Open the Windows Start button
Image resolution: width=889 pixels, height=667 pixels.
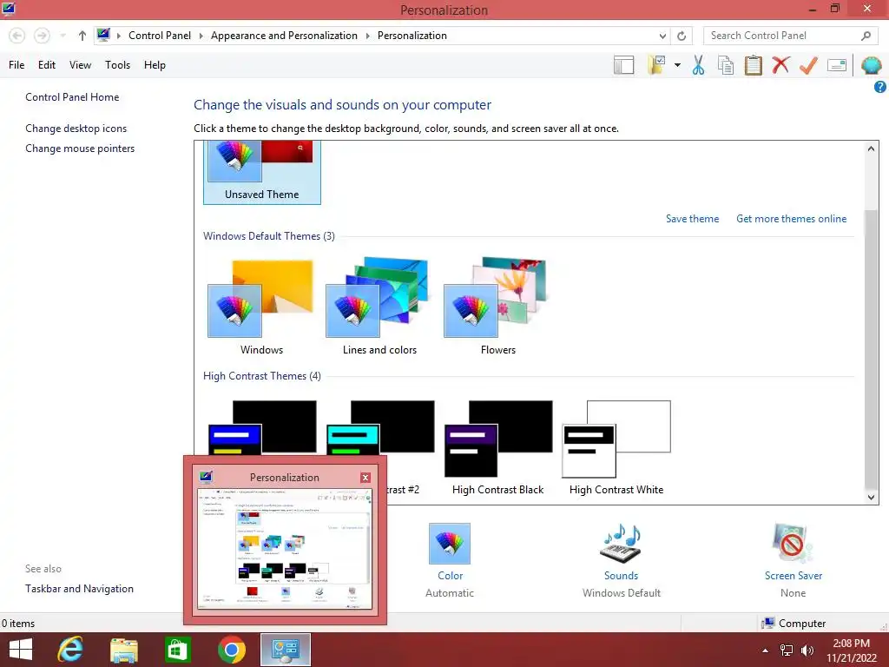(x=21, y=650)
